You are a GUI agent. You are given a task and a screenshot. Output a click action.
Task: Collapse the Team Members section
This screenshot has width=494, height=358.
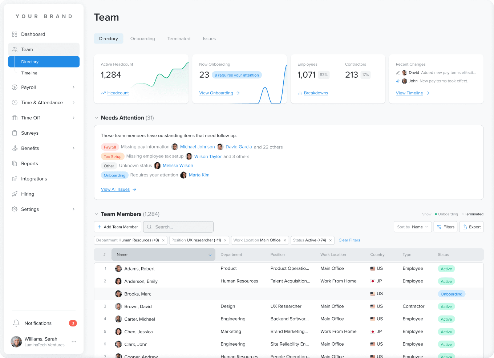[x=96, y=214]
